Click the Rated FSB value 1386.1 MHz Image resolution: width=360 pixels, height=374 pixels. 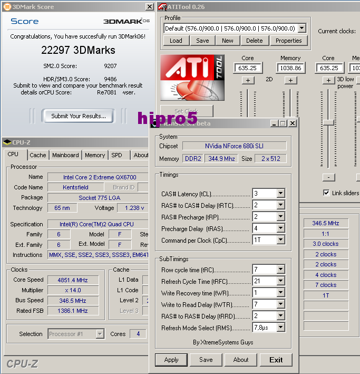coord(73,311)
